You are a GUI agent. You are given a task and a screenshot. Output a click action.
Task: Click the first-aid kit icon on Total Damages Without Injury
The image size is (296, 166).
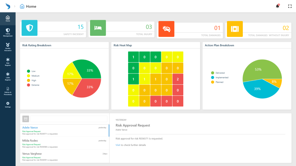(235, 29)
